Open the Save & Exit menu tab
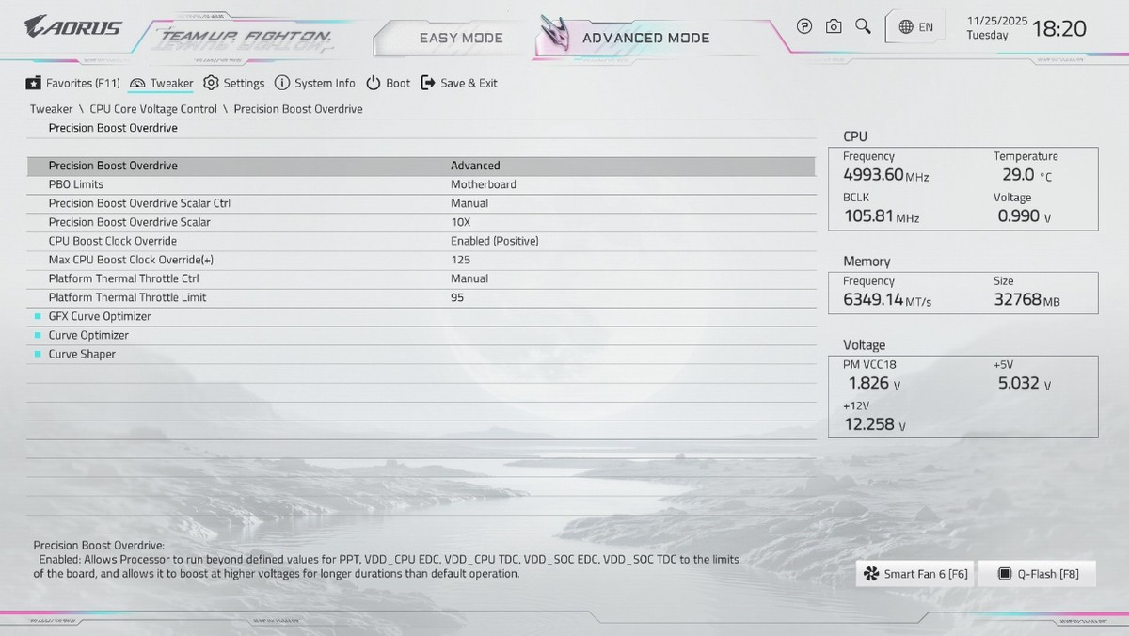The width and height of the screenshot is (1129, 636). click(459, 83)
